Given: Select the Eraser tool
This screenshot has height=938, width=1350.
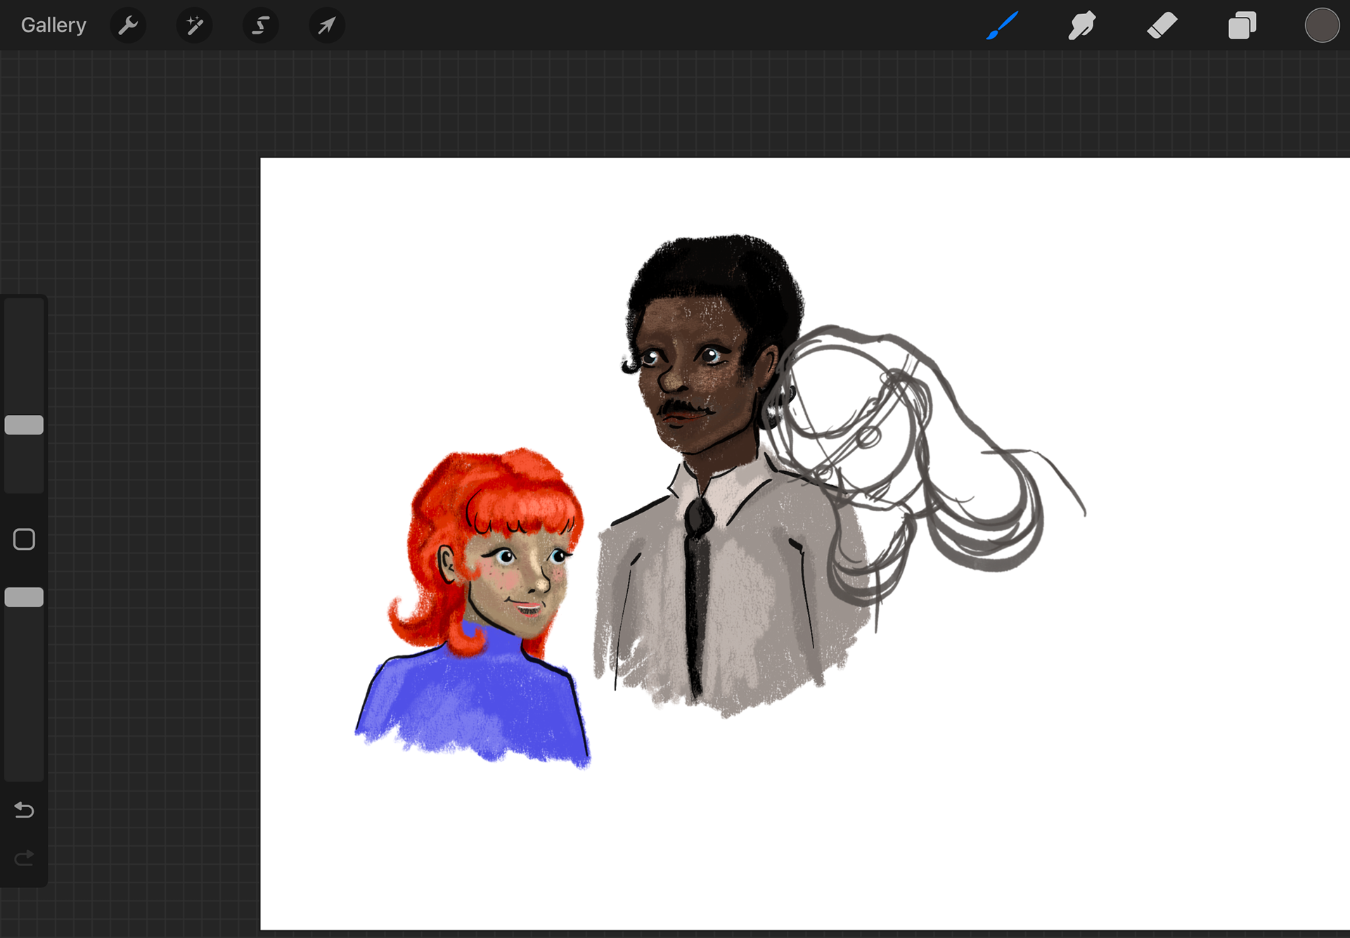Looking at the screenshot, I should (1162, 26).
